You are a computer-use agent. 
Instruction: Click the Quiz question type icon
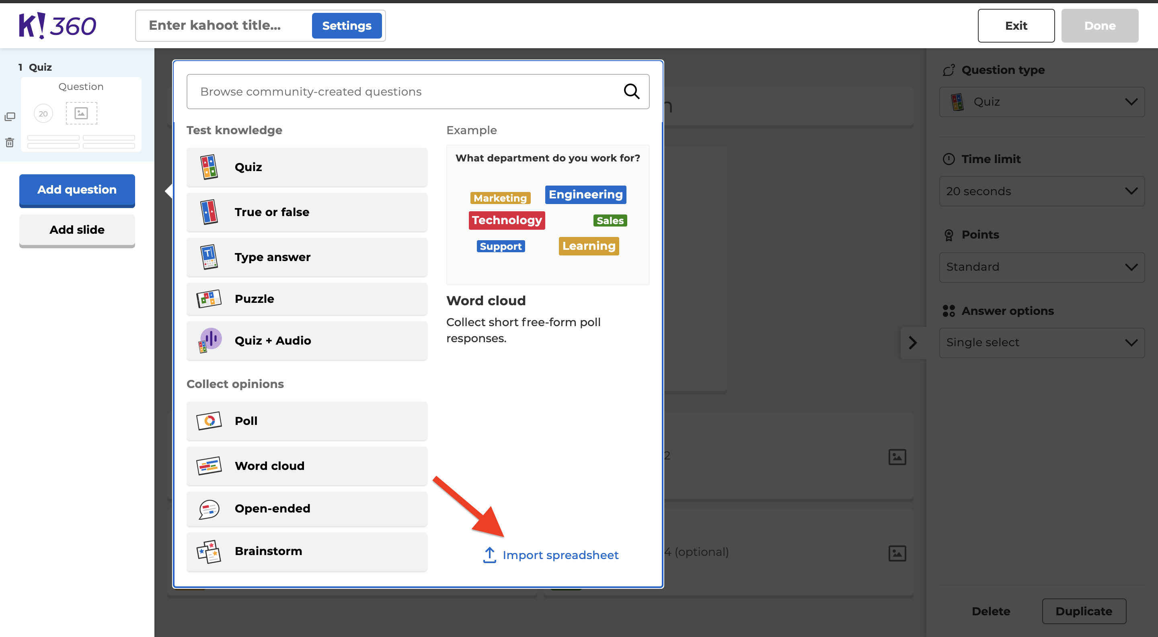pyautogui.click(x=209, y=167)
